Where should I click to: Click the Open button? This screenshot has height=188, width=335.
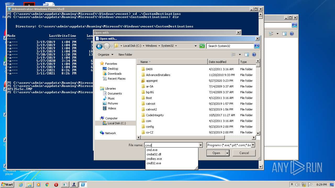pyautogui.click(x=216, y=153)
